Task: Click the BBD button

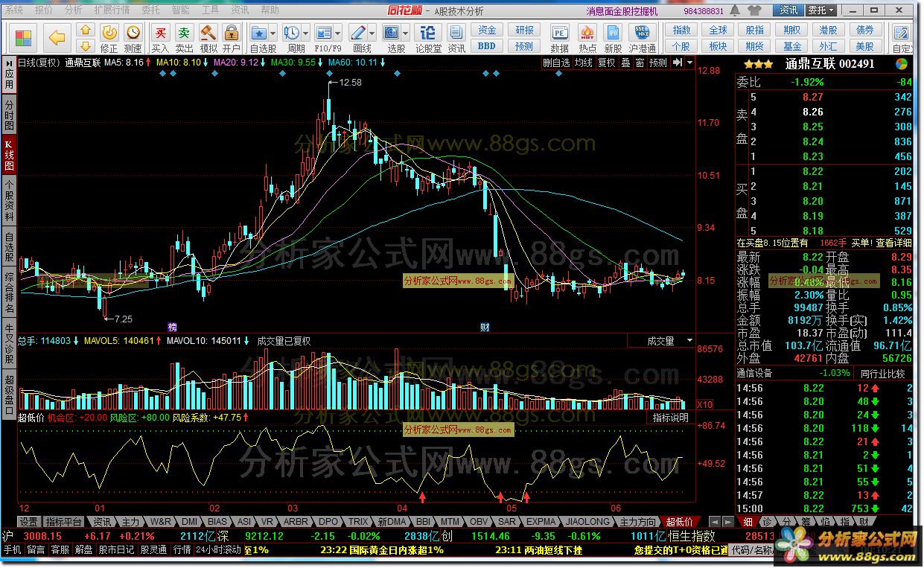Action: click(487, 46)
